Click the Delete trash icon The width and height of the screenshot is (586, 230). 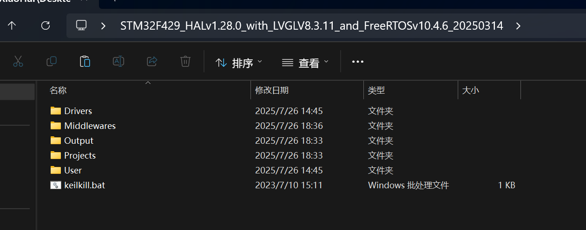click(185, 62)
